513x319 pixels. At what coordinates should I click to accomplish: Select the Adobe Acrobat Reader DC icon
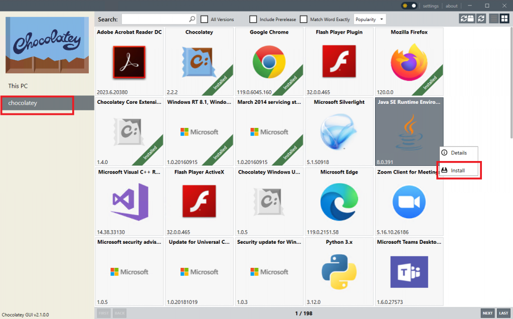coord(129,62)
